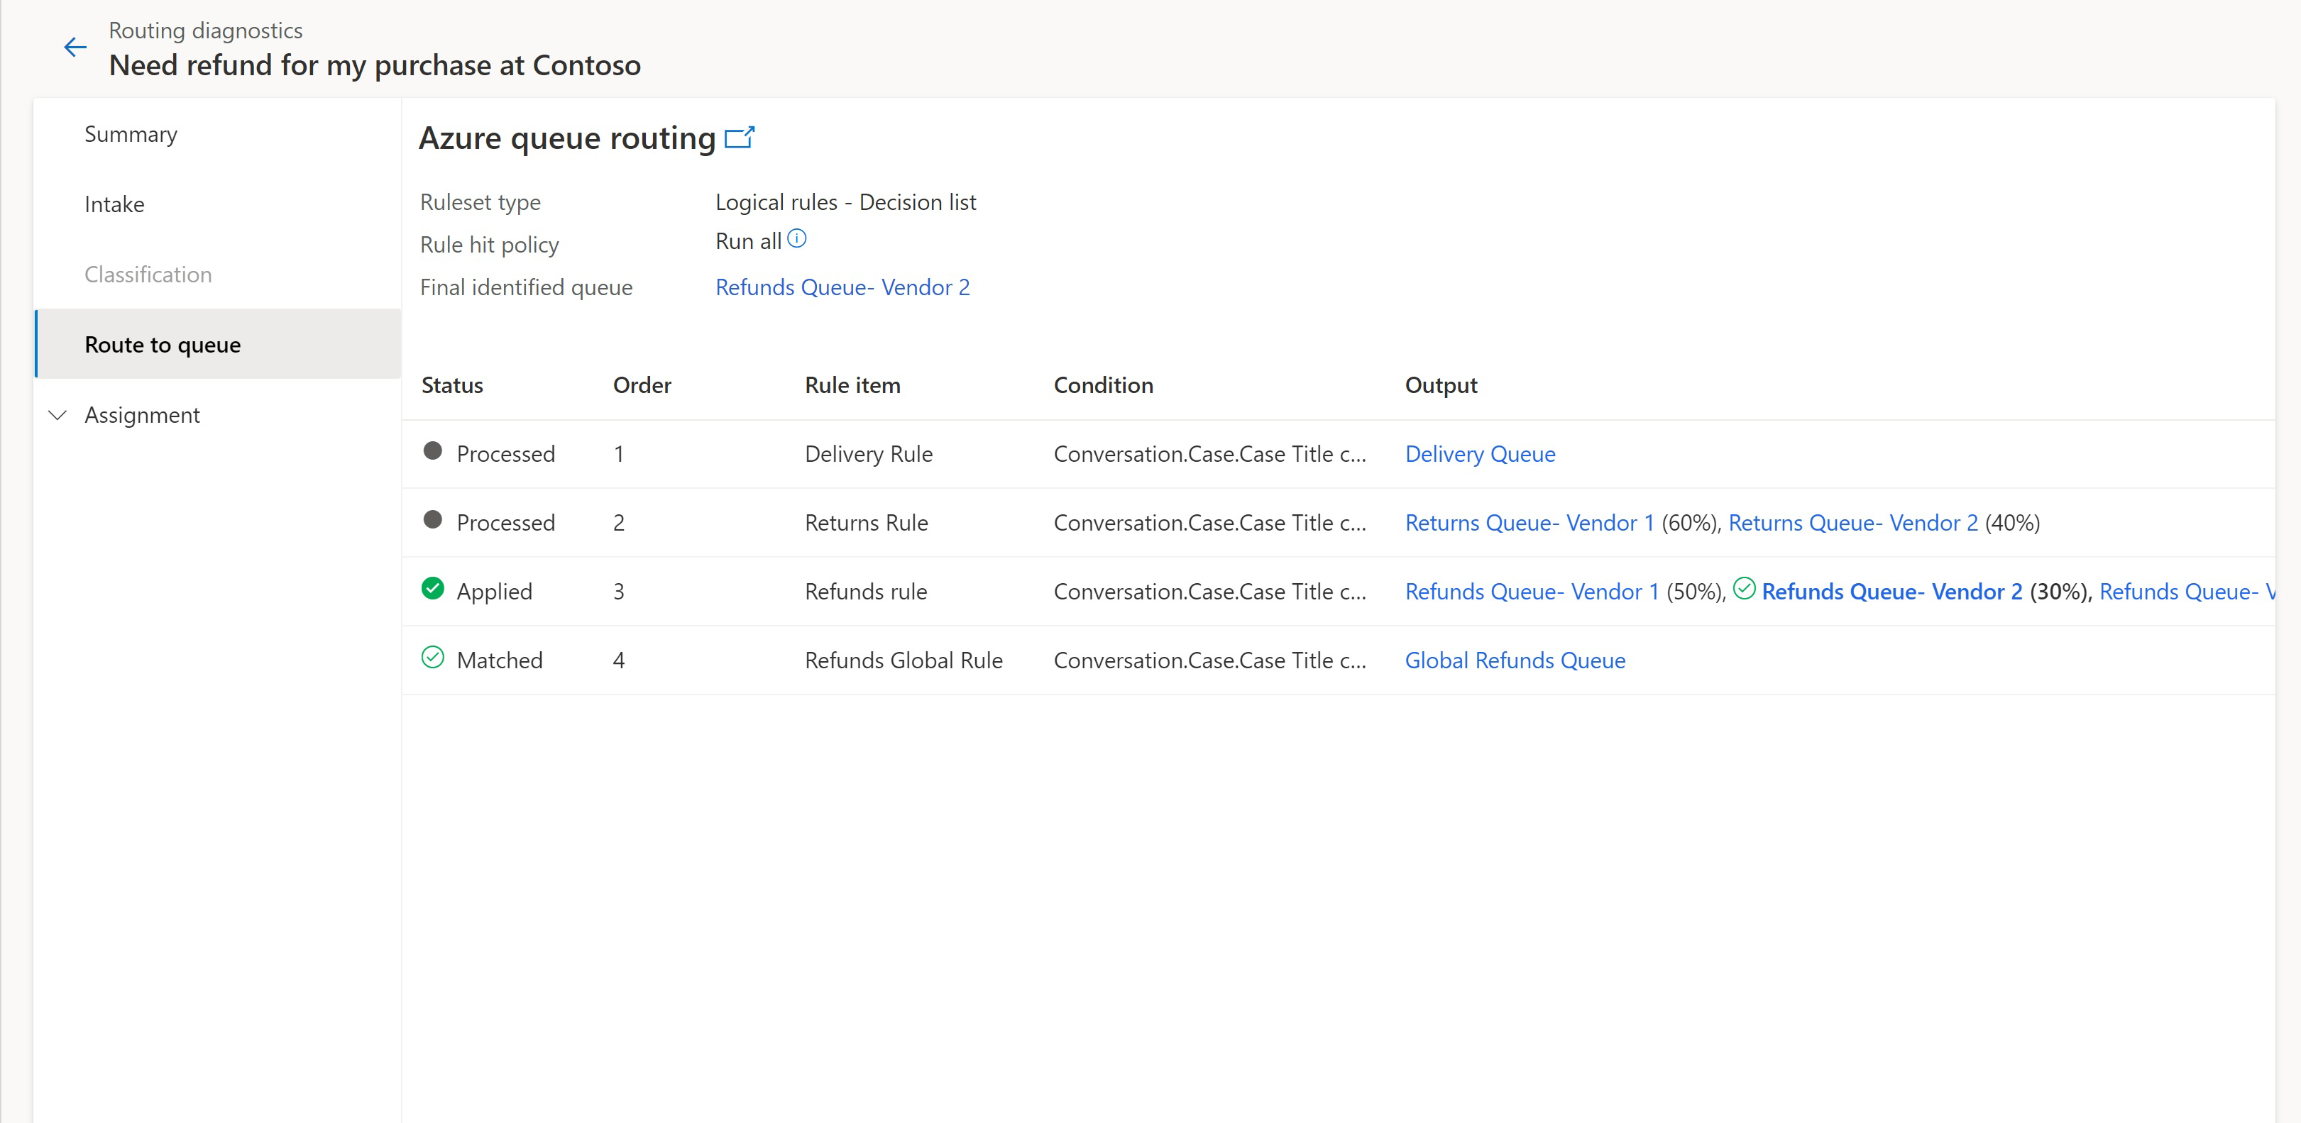The image size is (2301, 1123).
Task: Navigate to Classification section
Action: [148, 274]
